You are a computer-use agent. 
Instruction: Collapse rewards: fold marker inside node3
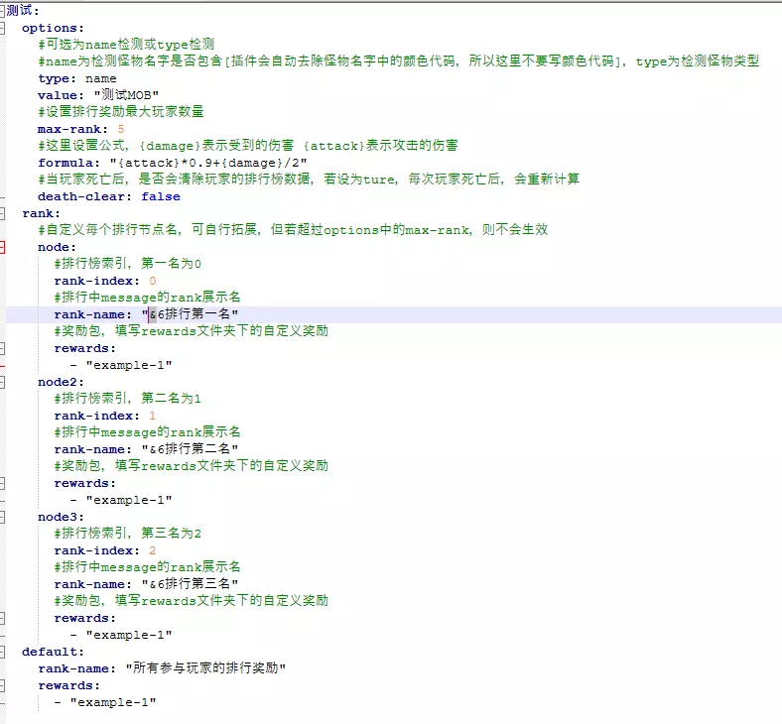click(2, 618)
